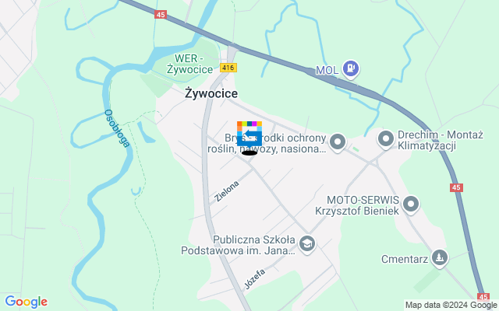Select the WER - Żywocice park label
499x311 pixels.
[189, 64]
